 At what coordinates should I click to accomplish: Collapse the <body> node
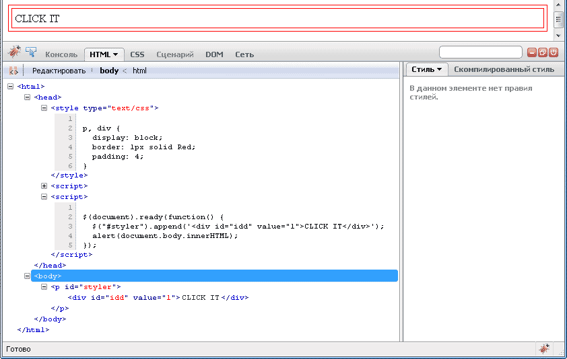click(27, 276)
